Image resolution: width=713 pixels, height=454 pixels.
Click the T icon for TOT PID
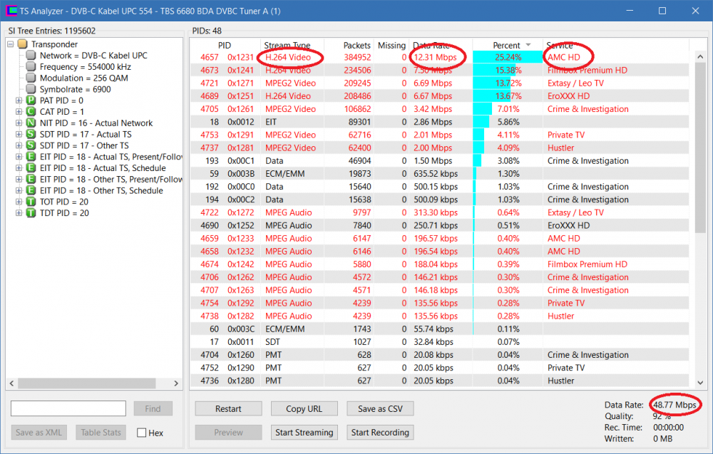click(x=31, y=202)
